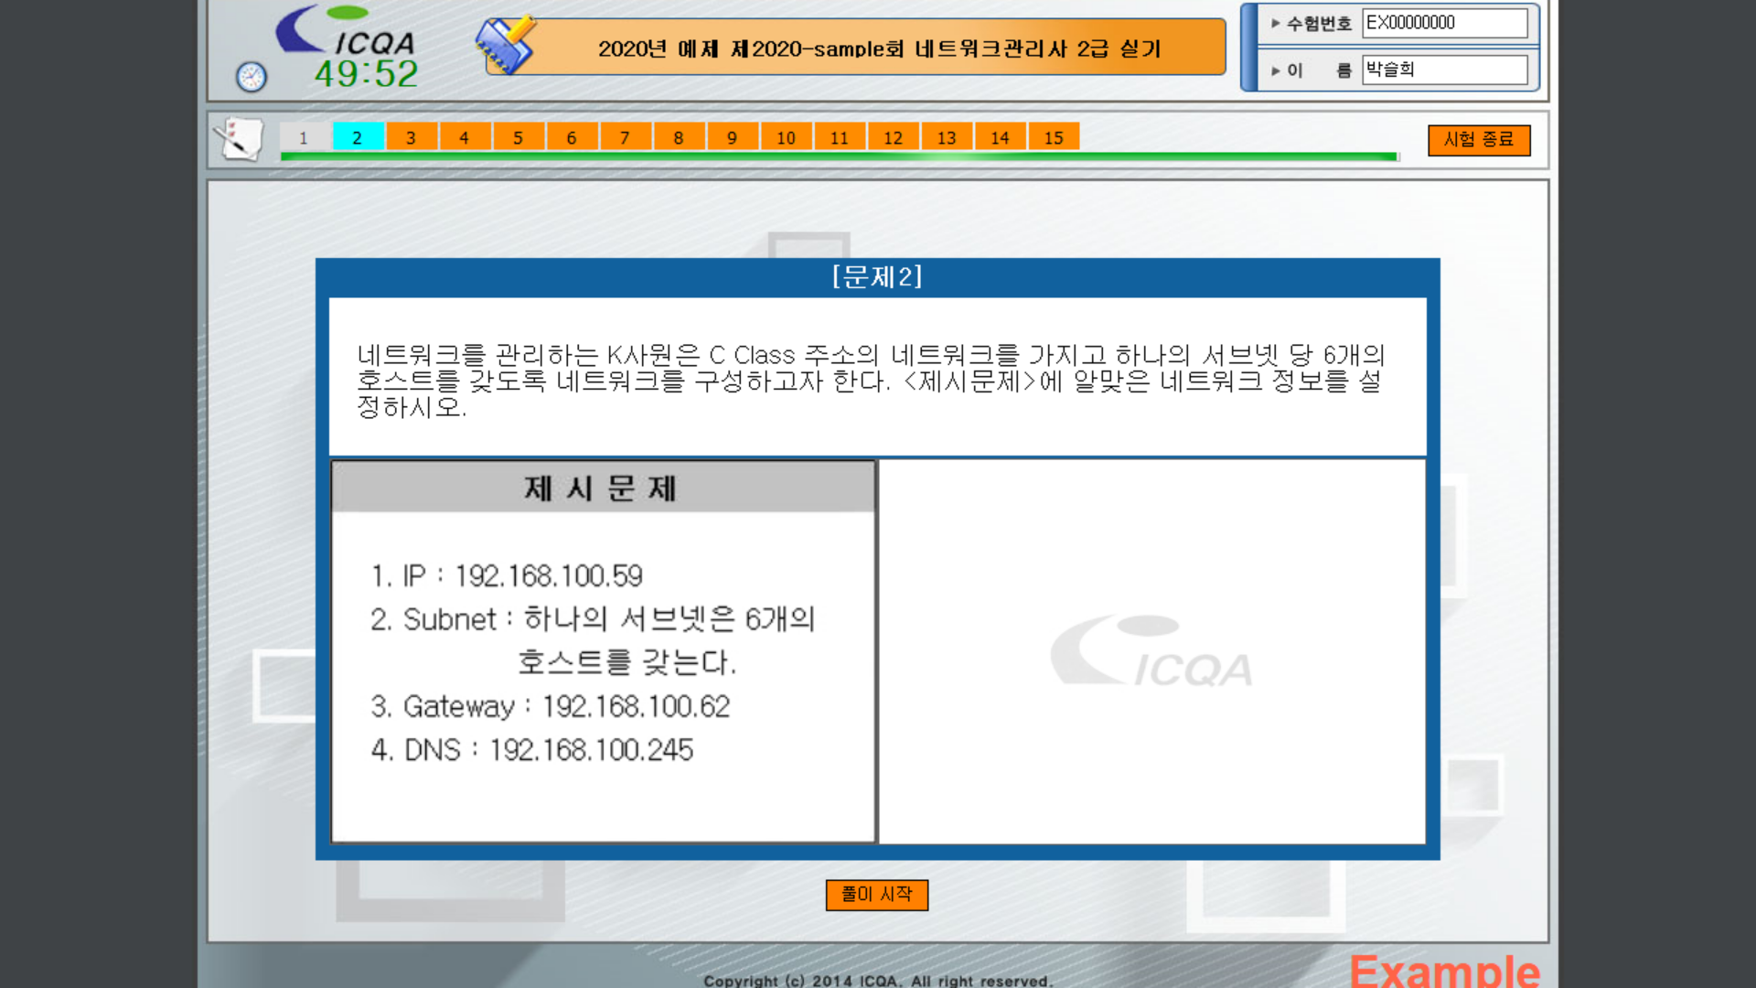Navigate to question 9
This screenshot has width=1756, height=988.
coord(732,137)
